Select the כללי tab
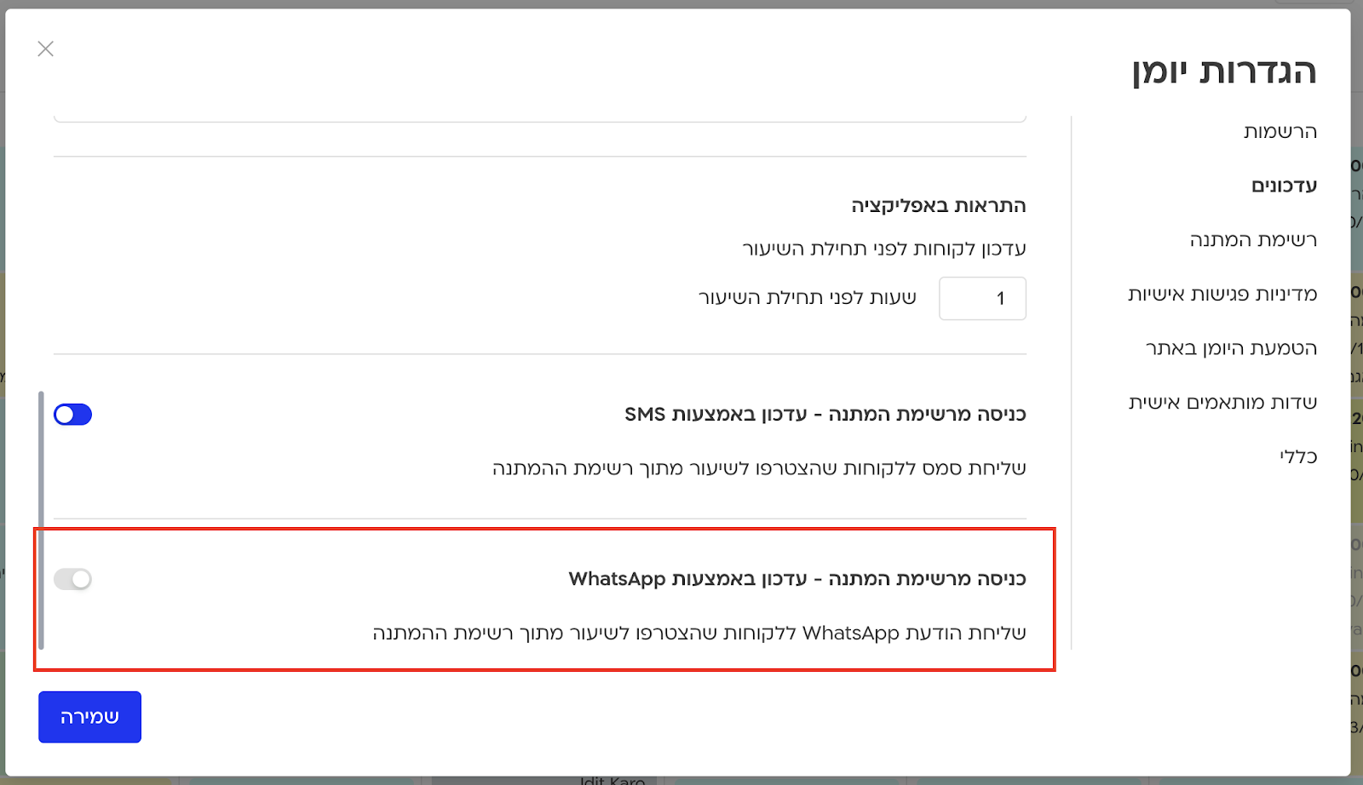Viewport: 1363px width, 785px height. [1298, 456]
